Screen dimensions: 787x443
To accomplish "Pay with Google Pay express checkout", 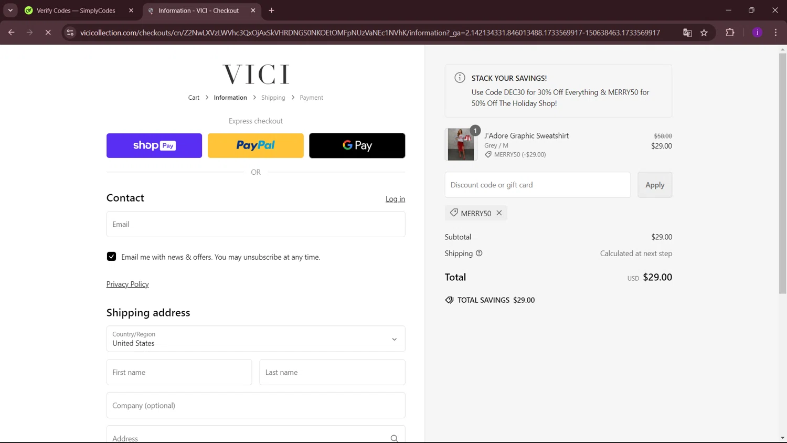I will pos(357,145).
